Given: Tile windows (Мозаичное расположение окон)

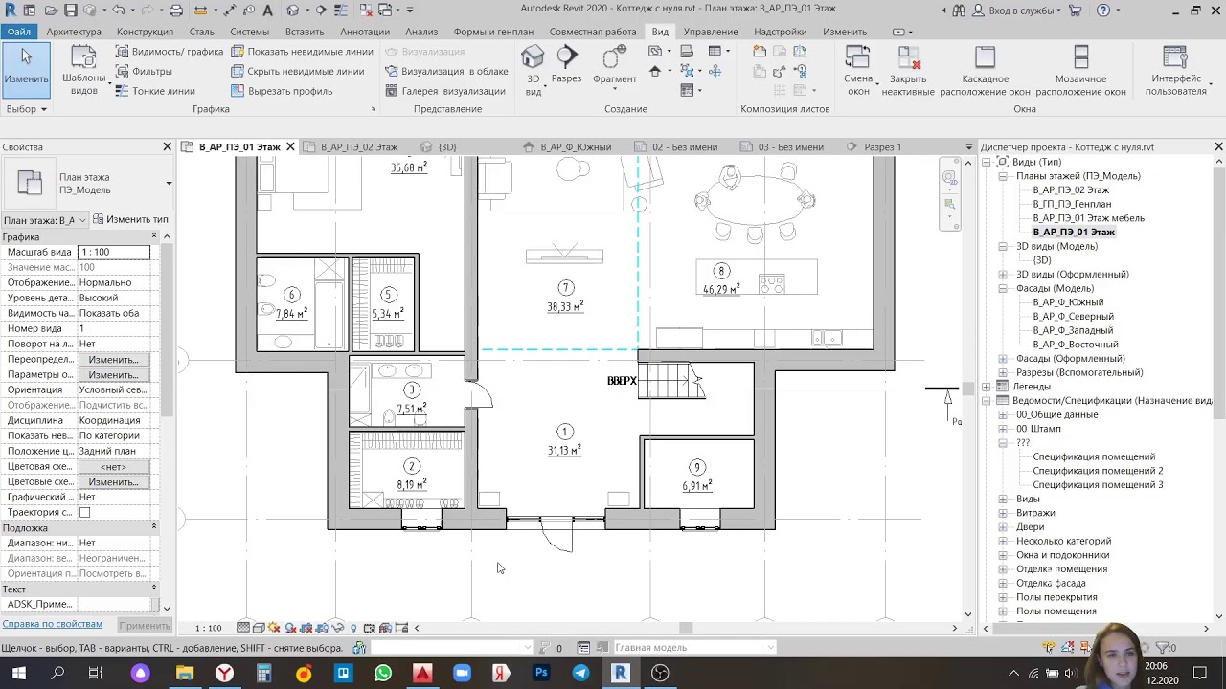Looking at the screenshot, I should (1080, 70).
